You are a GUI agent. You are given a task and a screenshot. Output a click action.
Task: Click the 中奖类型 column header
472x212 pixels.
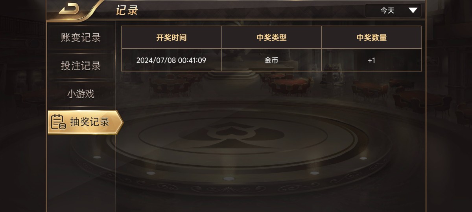click(x=271, y=38)
